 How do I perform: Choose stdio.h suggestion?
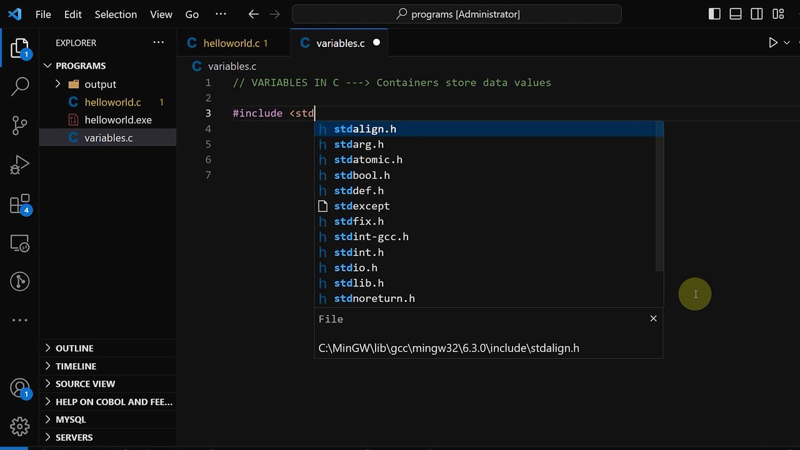tap(484, 267)
